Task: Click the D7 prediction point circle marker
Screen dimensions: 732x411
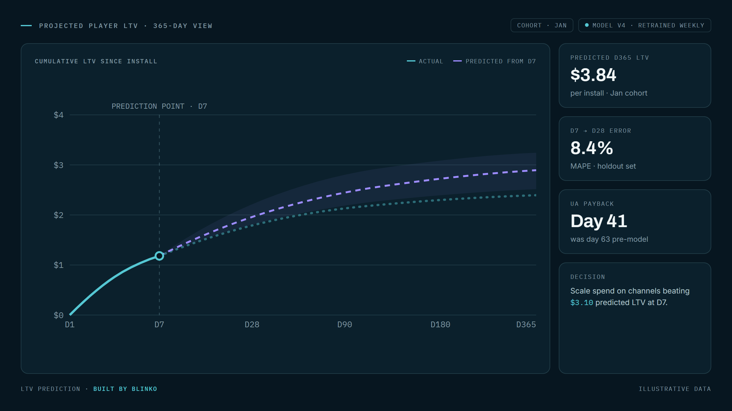Action: coord(159,256)
